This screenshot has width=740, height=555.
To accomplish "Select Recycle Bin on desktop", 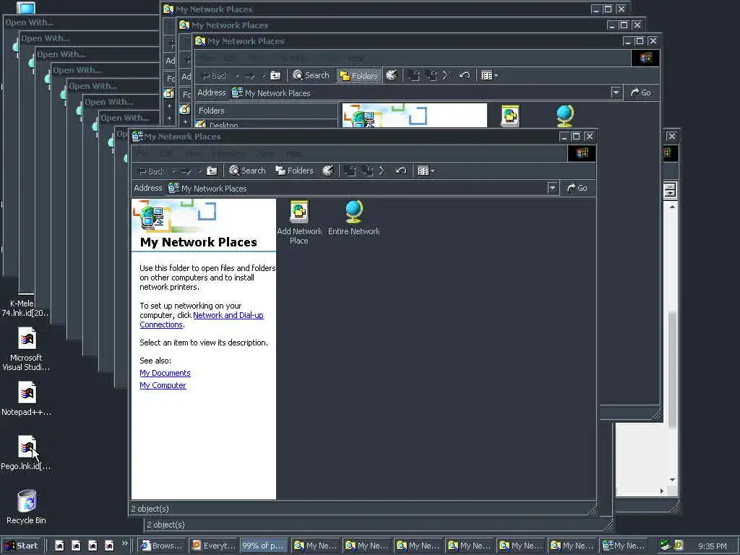I will (x=27, y=507).
